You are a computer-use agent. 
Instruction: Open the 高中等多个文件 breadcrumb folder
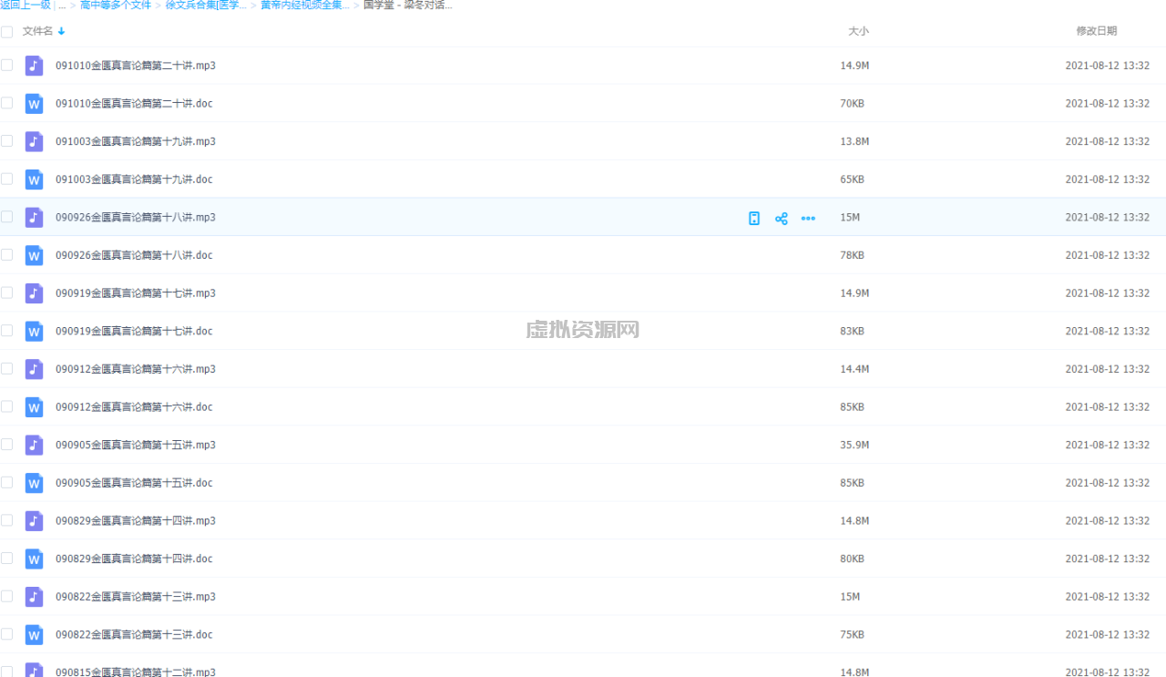[116, 5]
